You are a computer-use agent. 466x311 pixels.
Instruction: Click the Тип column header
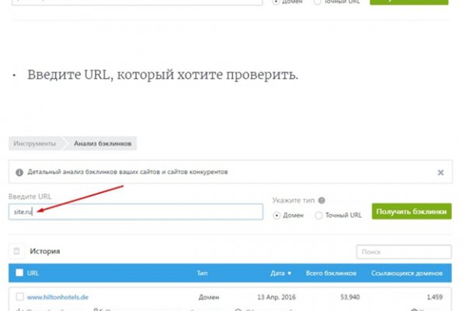click(x=202, y=274)
